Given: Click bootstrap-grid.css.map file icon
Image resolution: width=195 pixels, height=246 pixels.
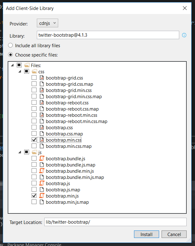Looking at the screenshot, I should [x=41, y=84].
